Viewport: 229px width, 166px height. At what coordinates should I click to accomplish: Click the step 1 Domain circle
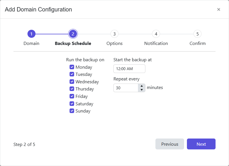point(31,33)
